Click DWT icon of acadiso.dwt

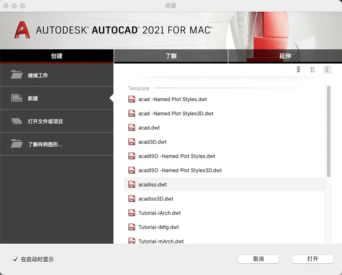tap(132, 184)
